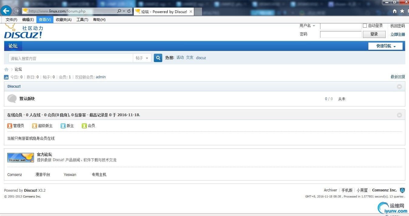The width and height of the screenshot is (409, 216).
Task: Click the breadcrumb home icon
Action: click(6, 69)
